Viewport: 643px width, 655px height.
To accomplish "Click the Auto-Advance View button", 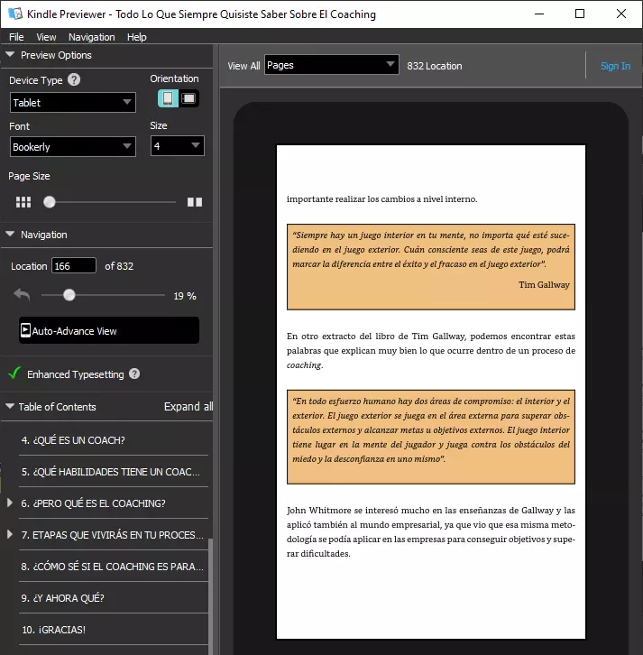I will pyautogui.click(x=109, y=330).
